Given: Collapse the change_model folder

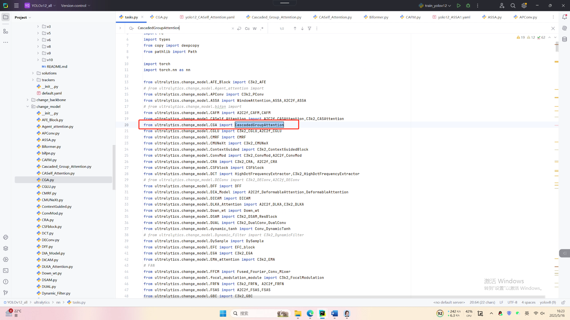Looking at the screenshot, I should 28,107.
